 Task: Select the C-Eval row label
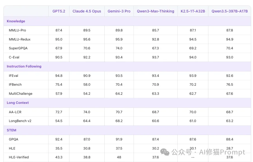(x=14, y=57)
